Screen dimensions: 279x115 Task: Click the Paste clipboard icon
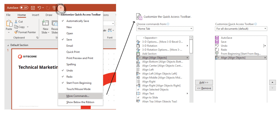pos(9,24)
